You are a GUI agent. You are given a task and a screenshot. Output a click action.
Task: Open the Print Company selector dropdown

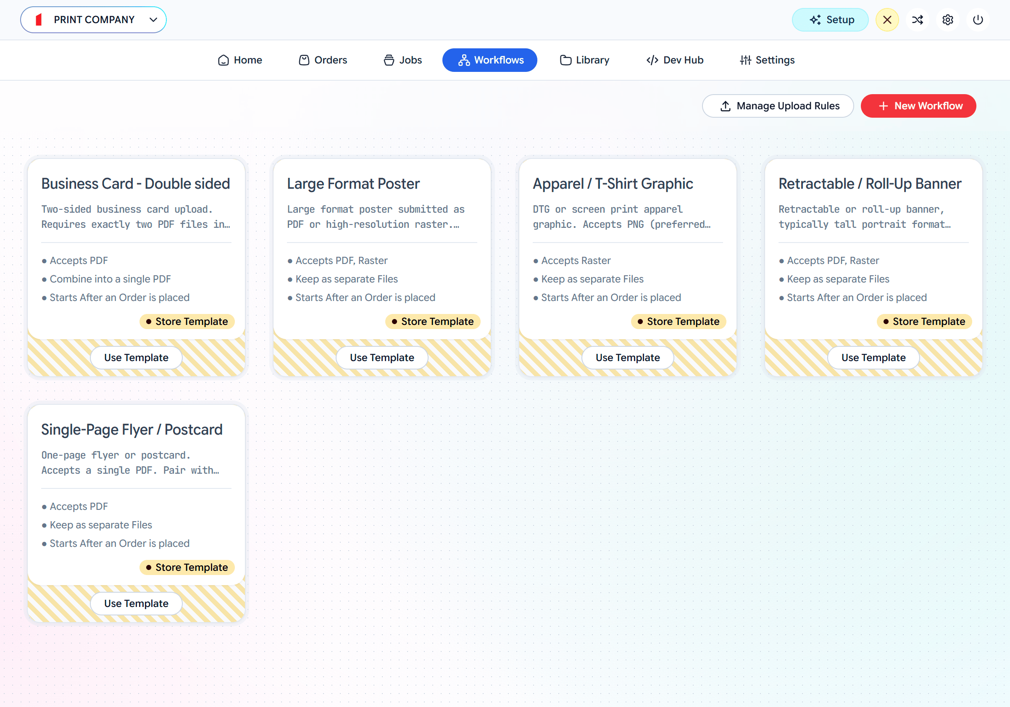point(93,20)
